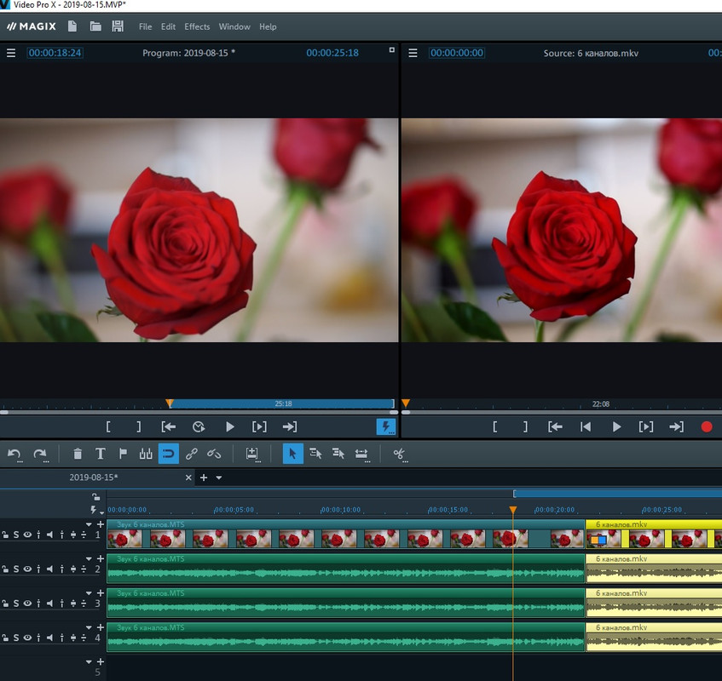The image size is (722, 681).
Task: Expand the track 1 options arrow
Action: (x=89, y=524)
